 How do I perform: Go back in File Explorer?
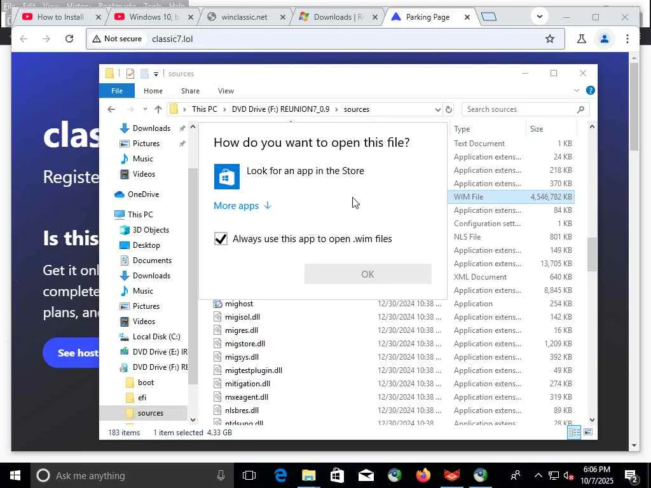pyautogui.click(x=111, y=109)
